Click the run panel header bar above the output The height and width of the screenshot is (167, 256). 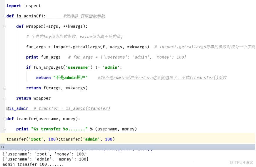[128, 147]
